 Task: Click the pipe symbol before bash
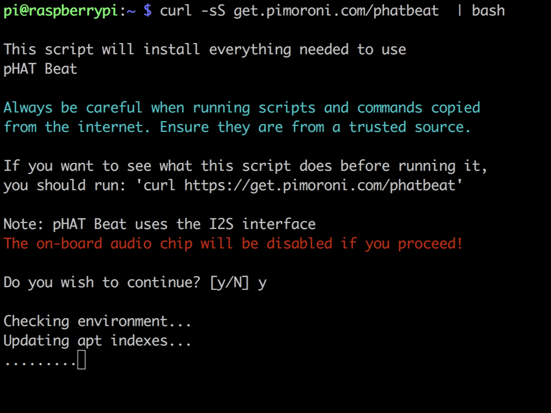(460, 11)
